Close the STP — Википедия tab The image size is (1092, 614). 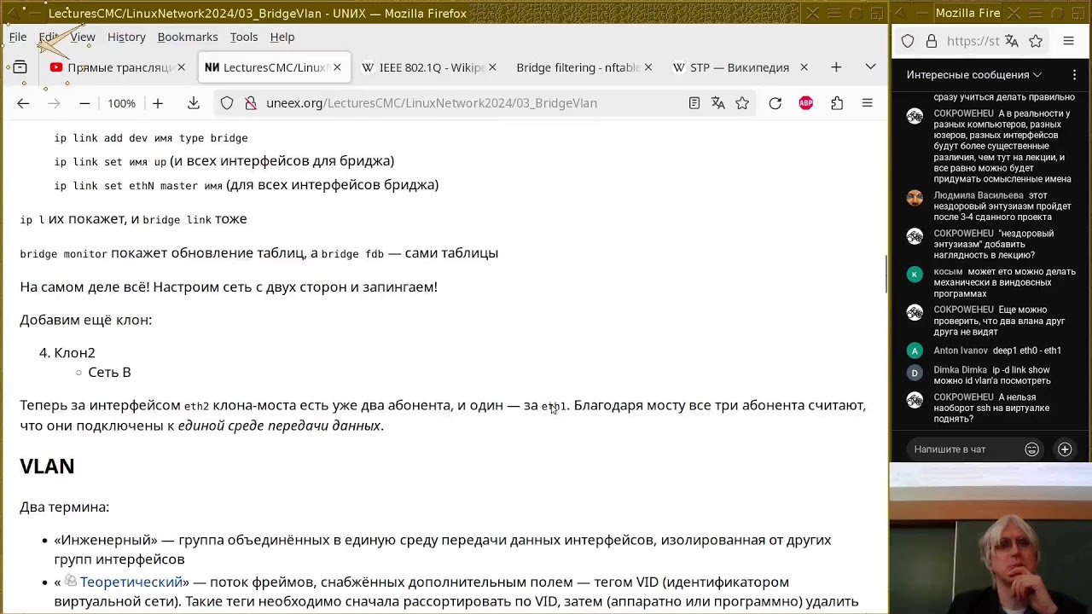804,67
